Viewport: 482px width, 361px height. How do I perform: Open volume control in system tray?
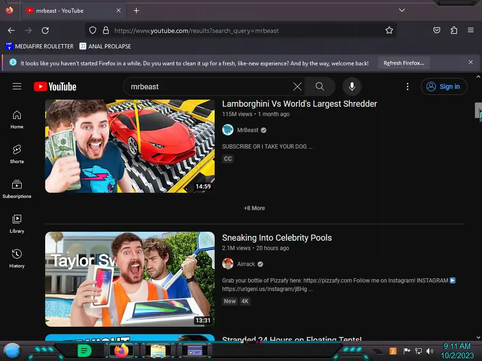tap(430, 351)
